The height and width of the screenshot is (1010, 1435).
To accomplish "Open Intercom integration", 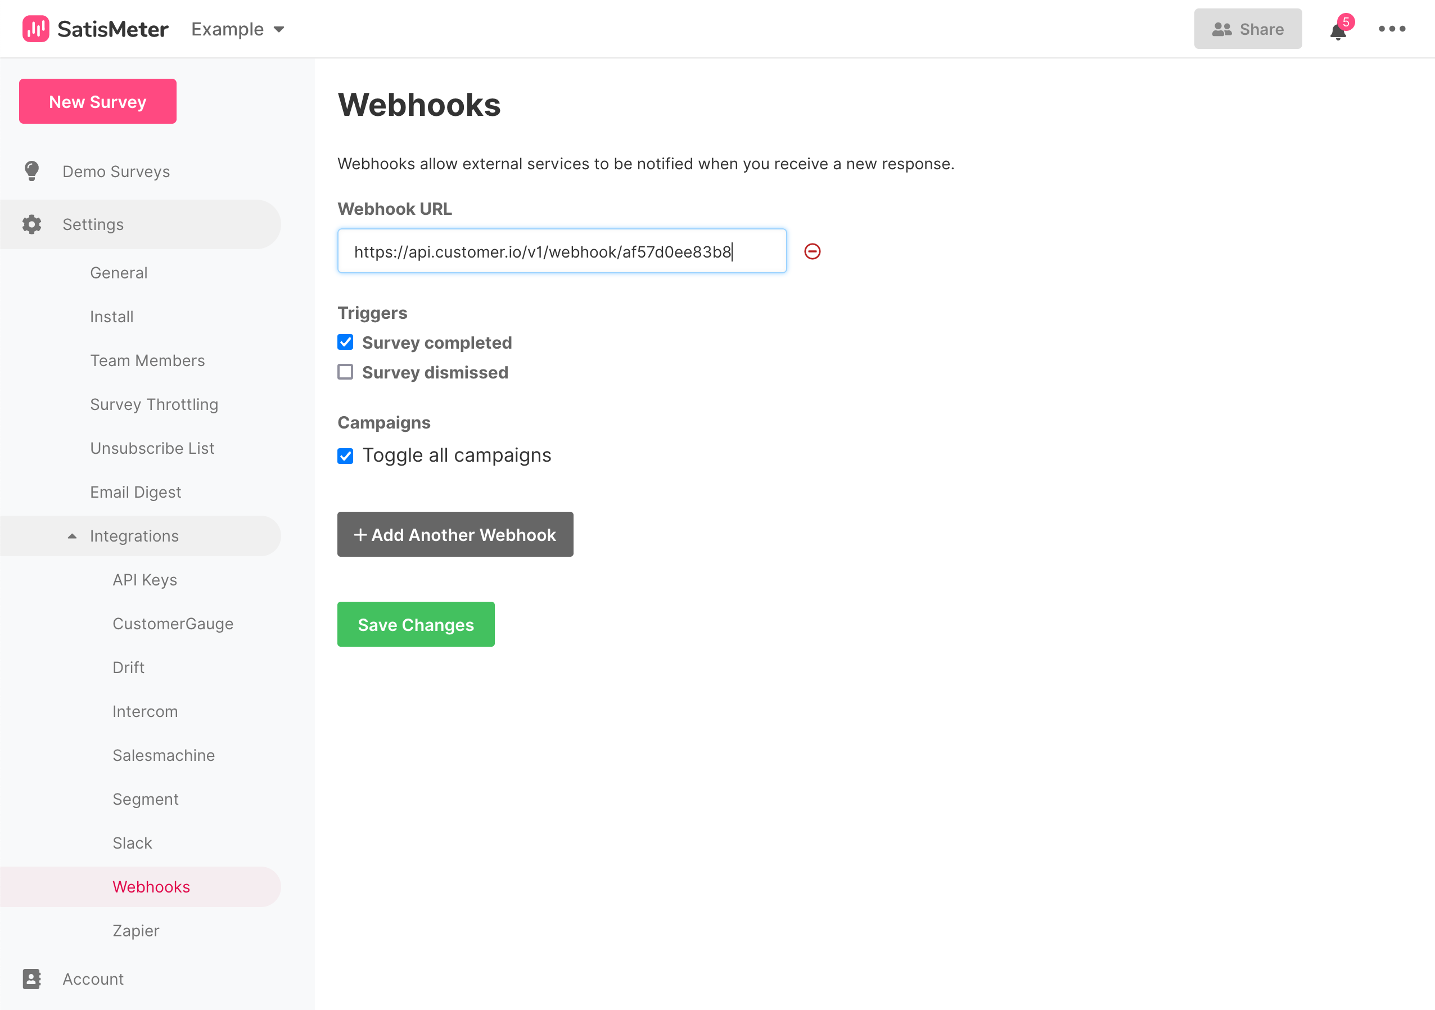I will pos(146,711).
